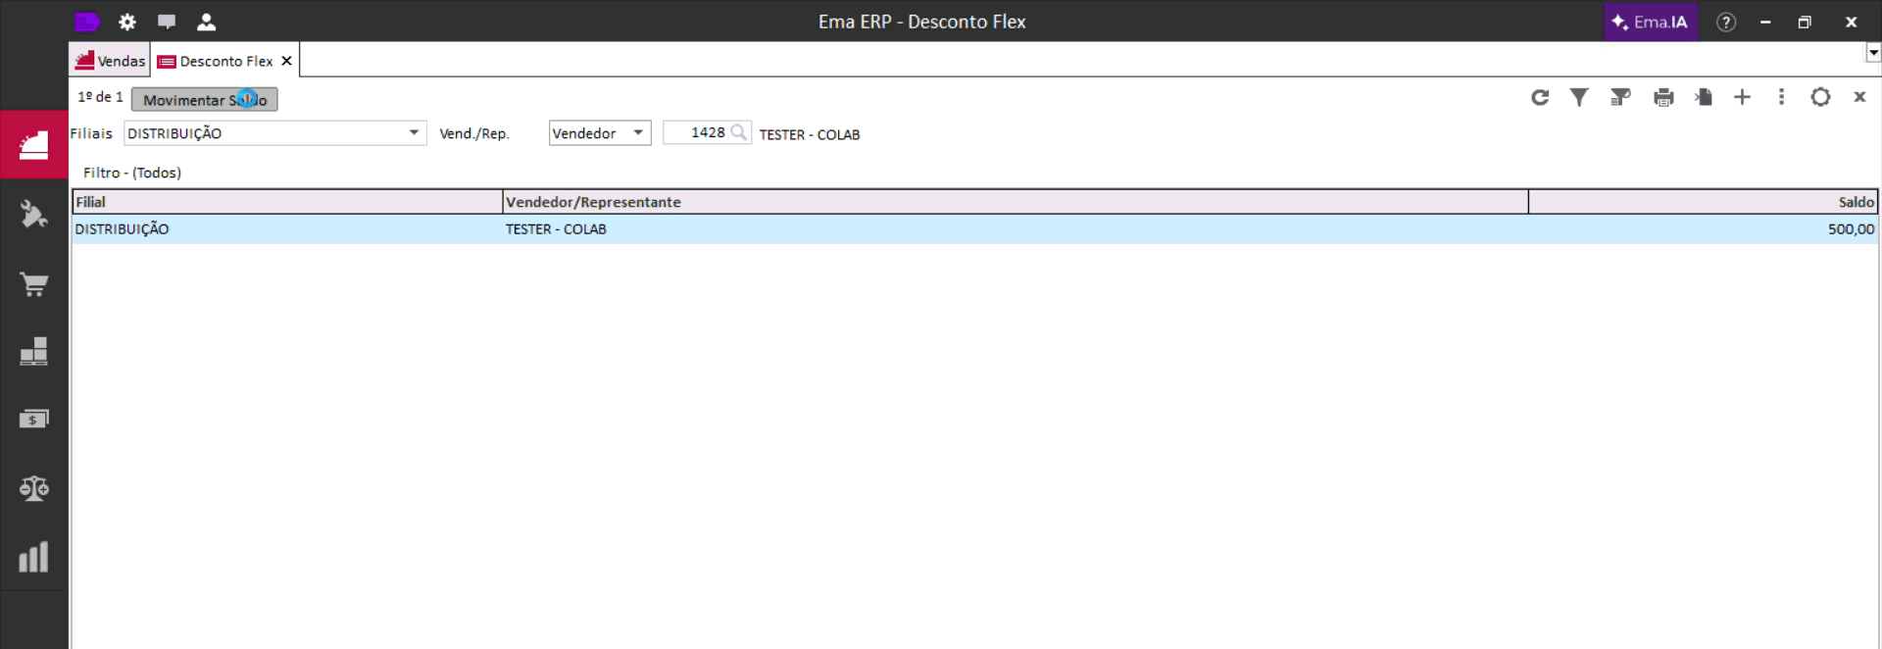
Task: Click the export document icon
Action: (x=1704, y=97)
